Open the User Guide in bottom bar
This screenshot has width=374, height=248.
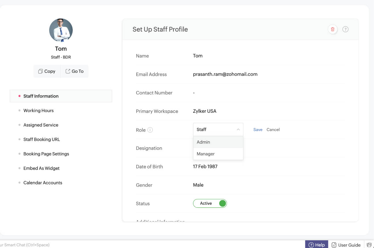[x=346, y=245]
